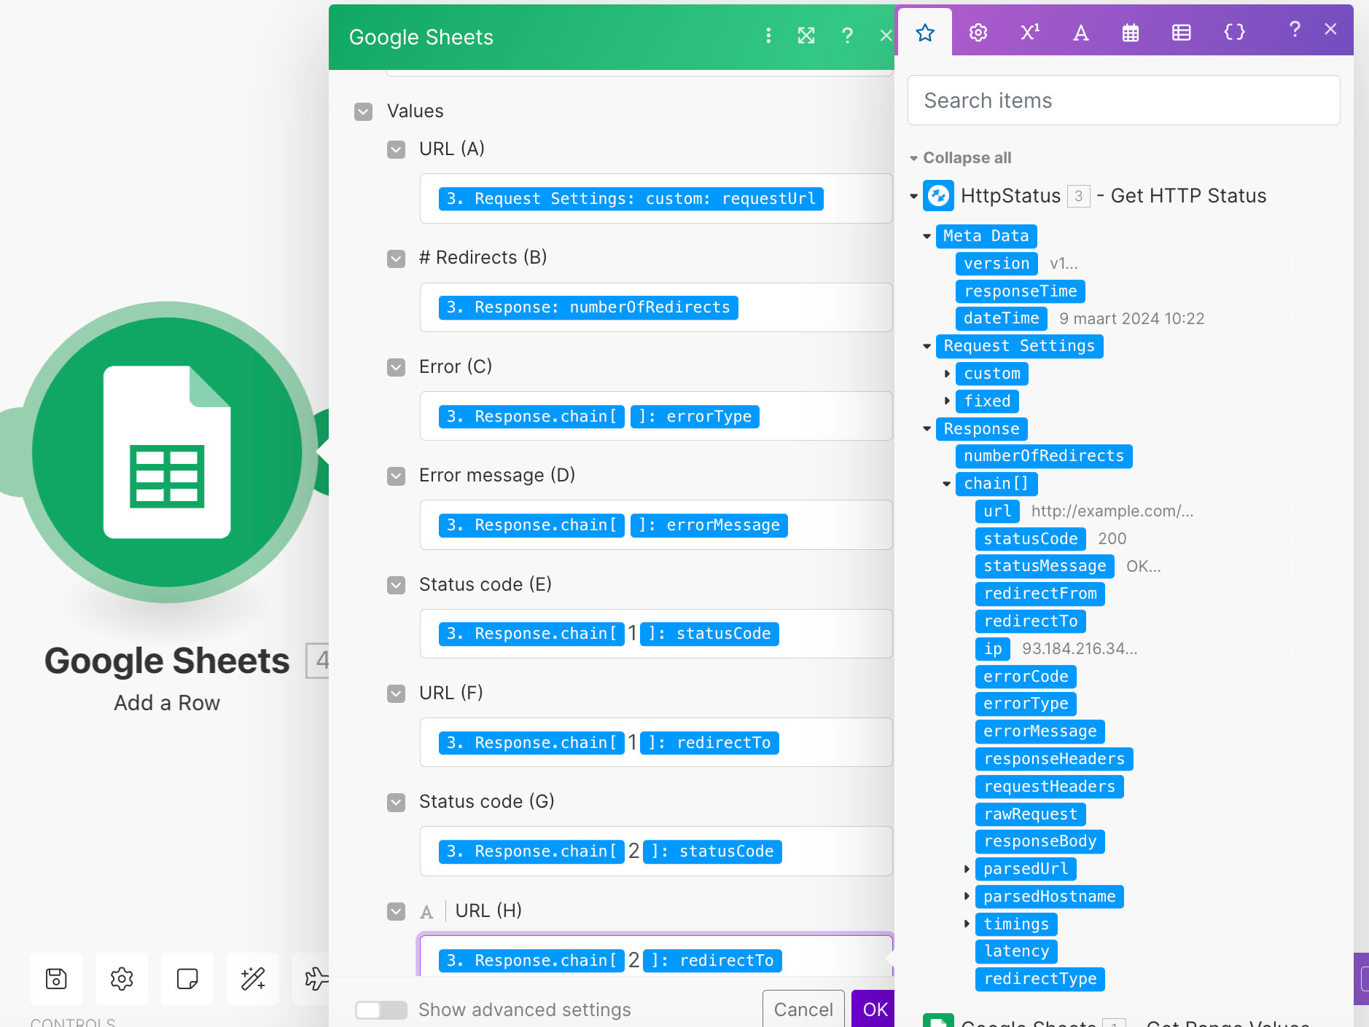
Task: Save the scenario with the disk icon
Action: point(56,978)
